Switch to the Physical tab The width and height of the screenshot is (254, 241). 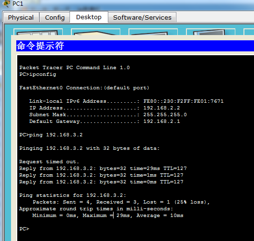coord(21,17)
